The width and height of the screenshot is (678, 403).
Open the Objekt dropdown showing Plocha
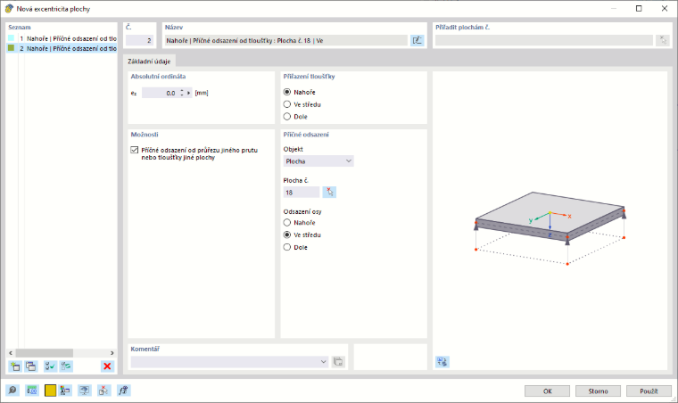click(318, 161)
